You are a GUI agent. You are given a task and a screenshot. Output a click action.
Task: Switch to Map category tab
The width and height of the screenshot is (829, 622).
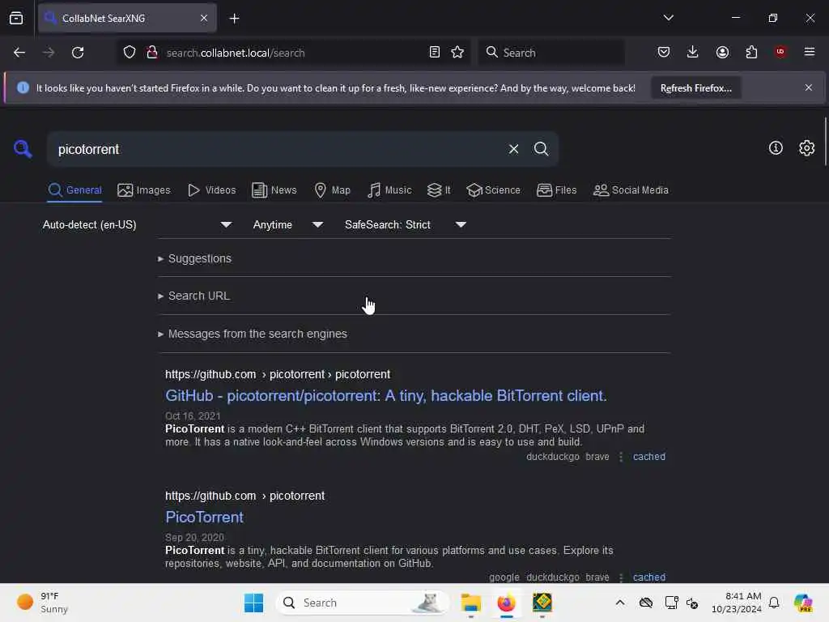click(332, 190)
